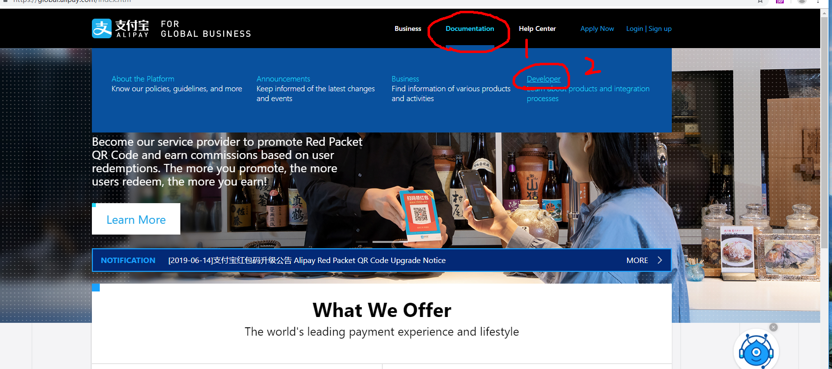Open the robot chat assistant icon
Screen dimensions: 832x369
click(x=756, y=350)
